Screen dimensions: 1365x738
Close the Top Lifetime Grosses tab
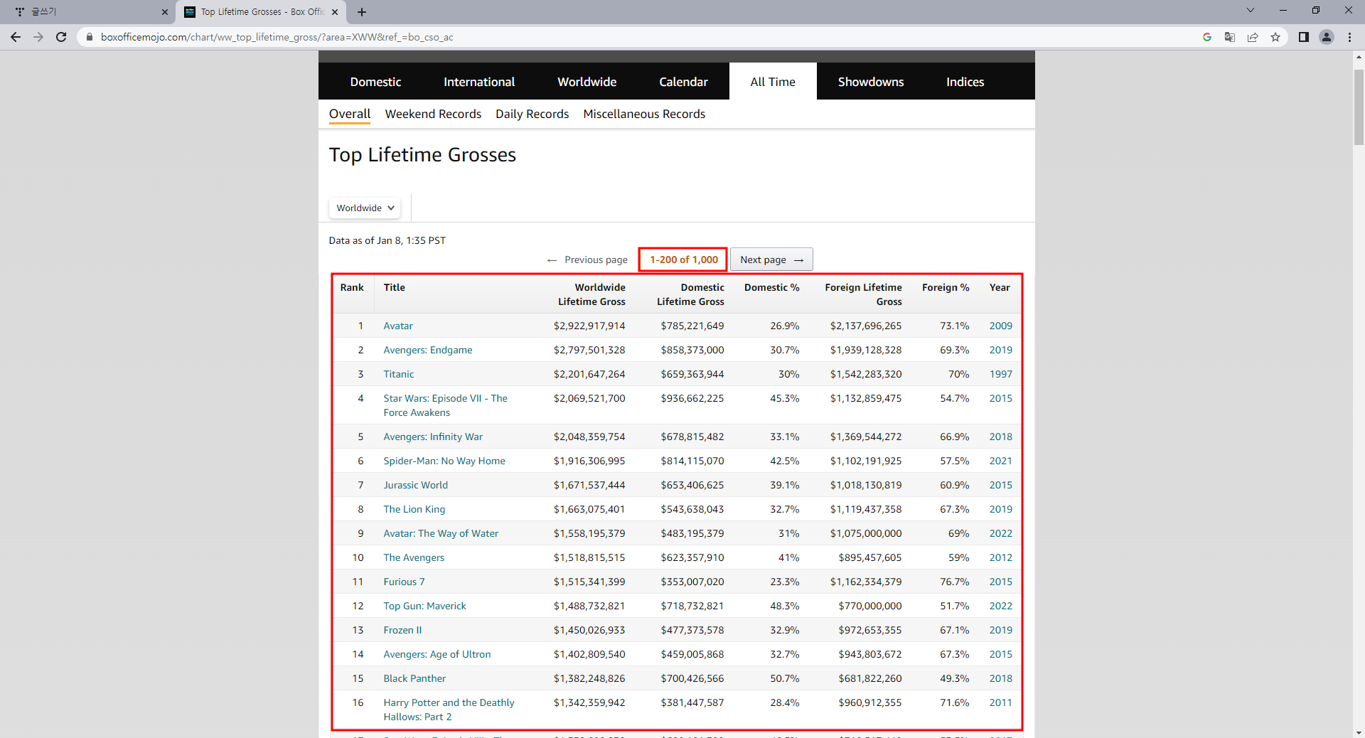pyautogui.click(x=335, y=12)
